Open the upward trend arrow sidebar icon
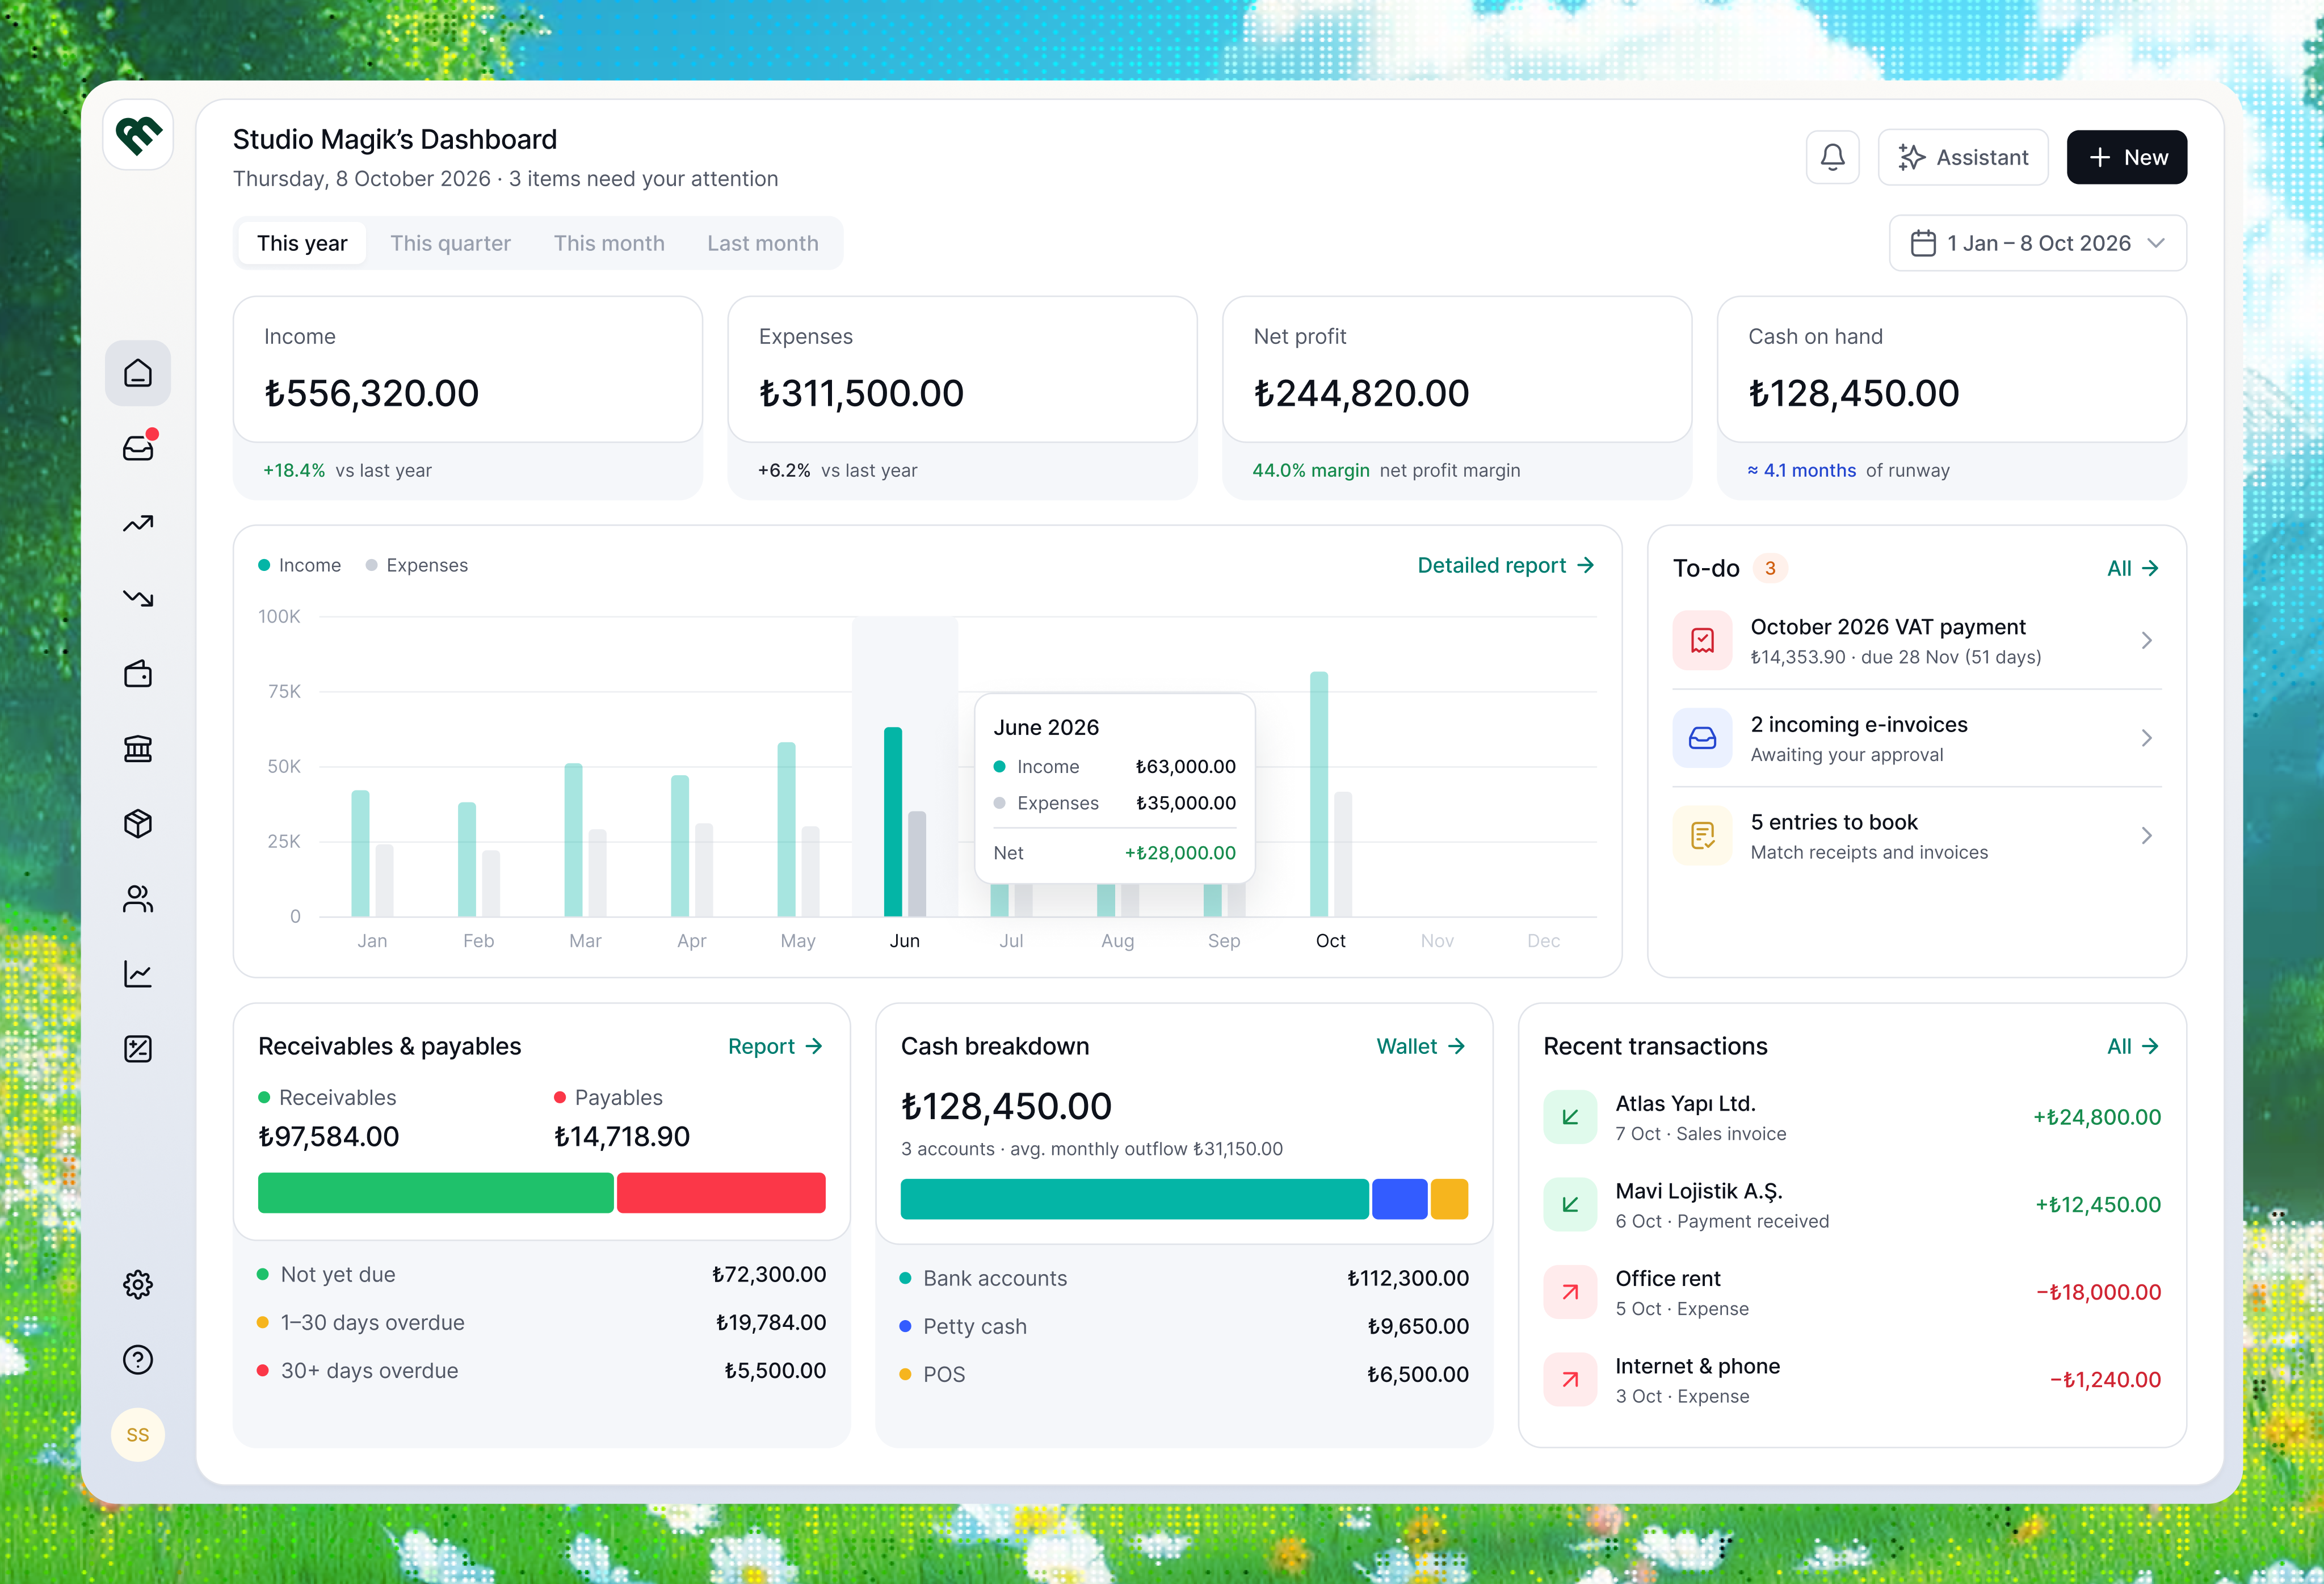2324x1584 pixels. coord(138,523)
